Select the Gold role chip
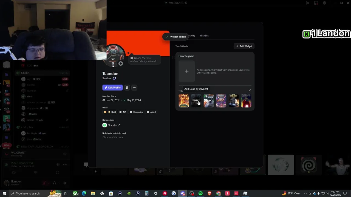This screenshot has height=197, width=351. point(110,112)
